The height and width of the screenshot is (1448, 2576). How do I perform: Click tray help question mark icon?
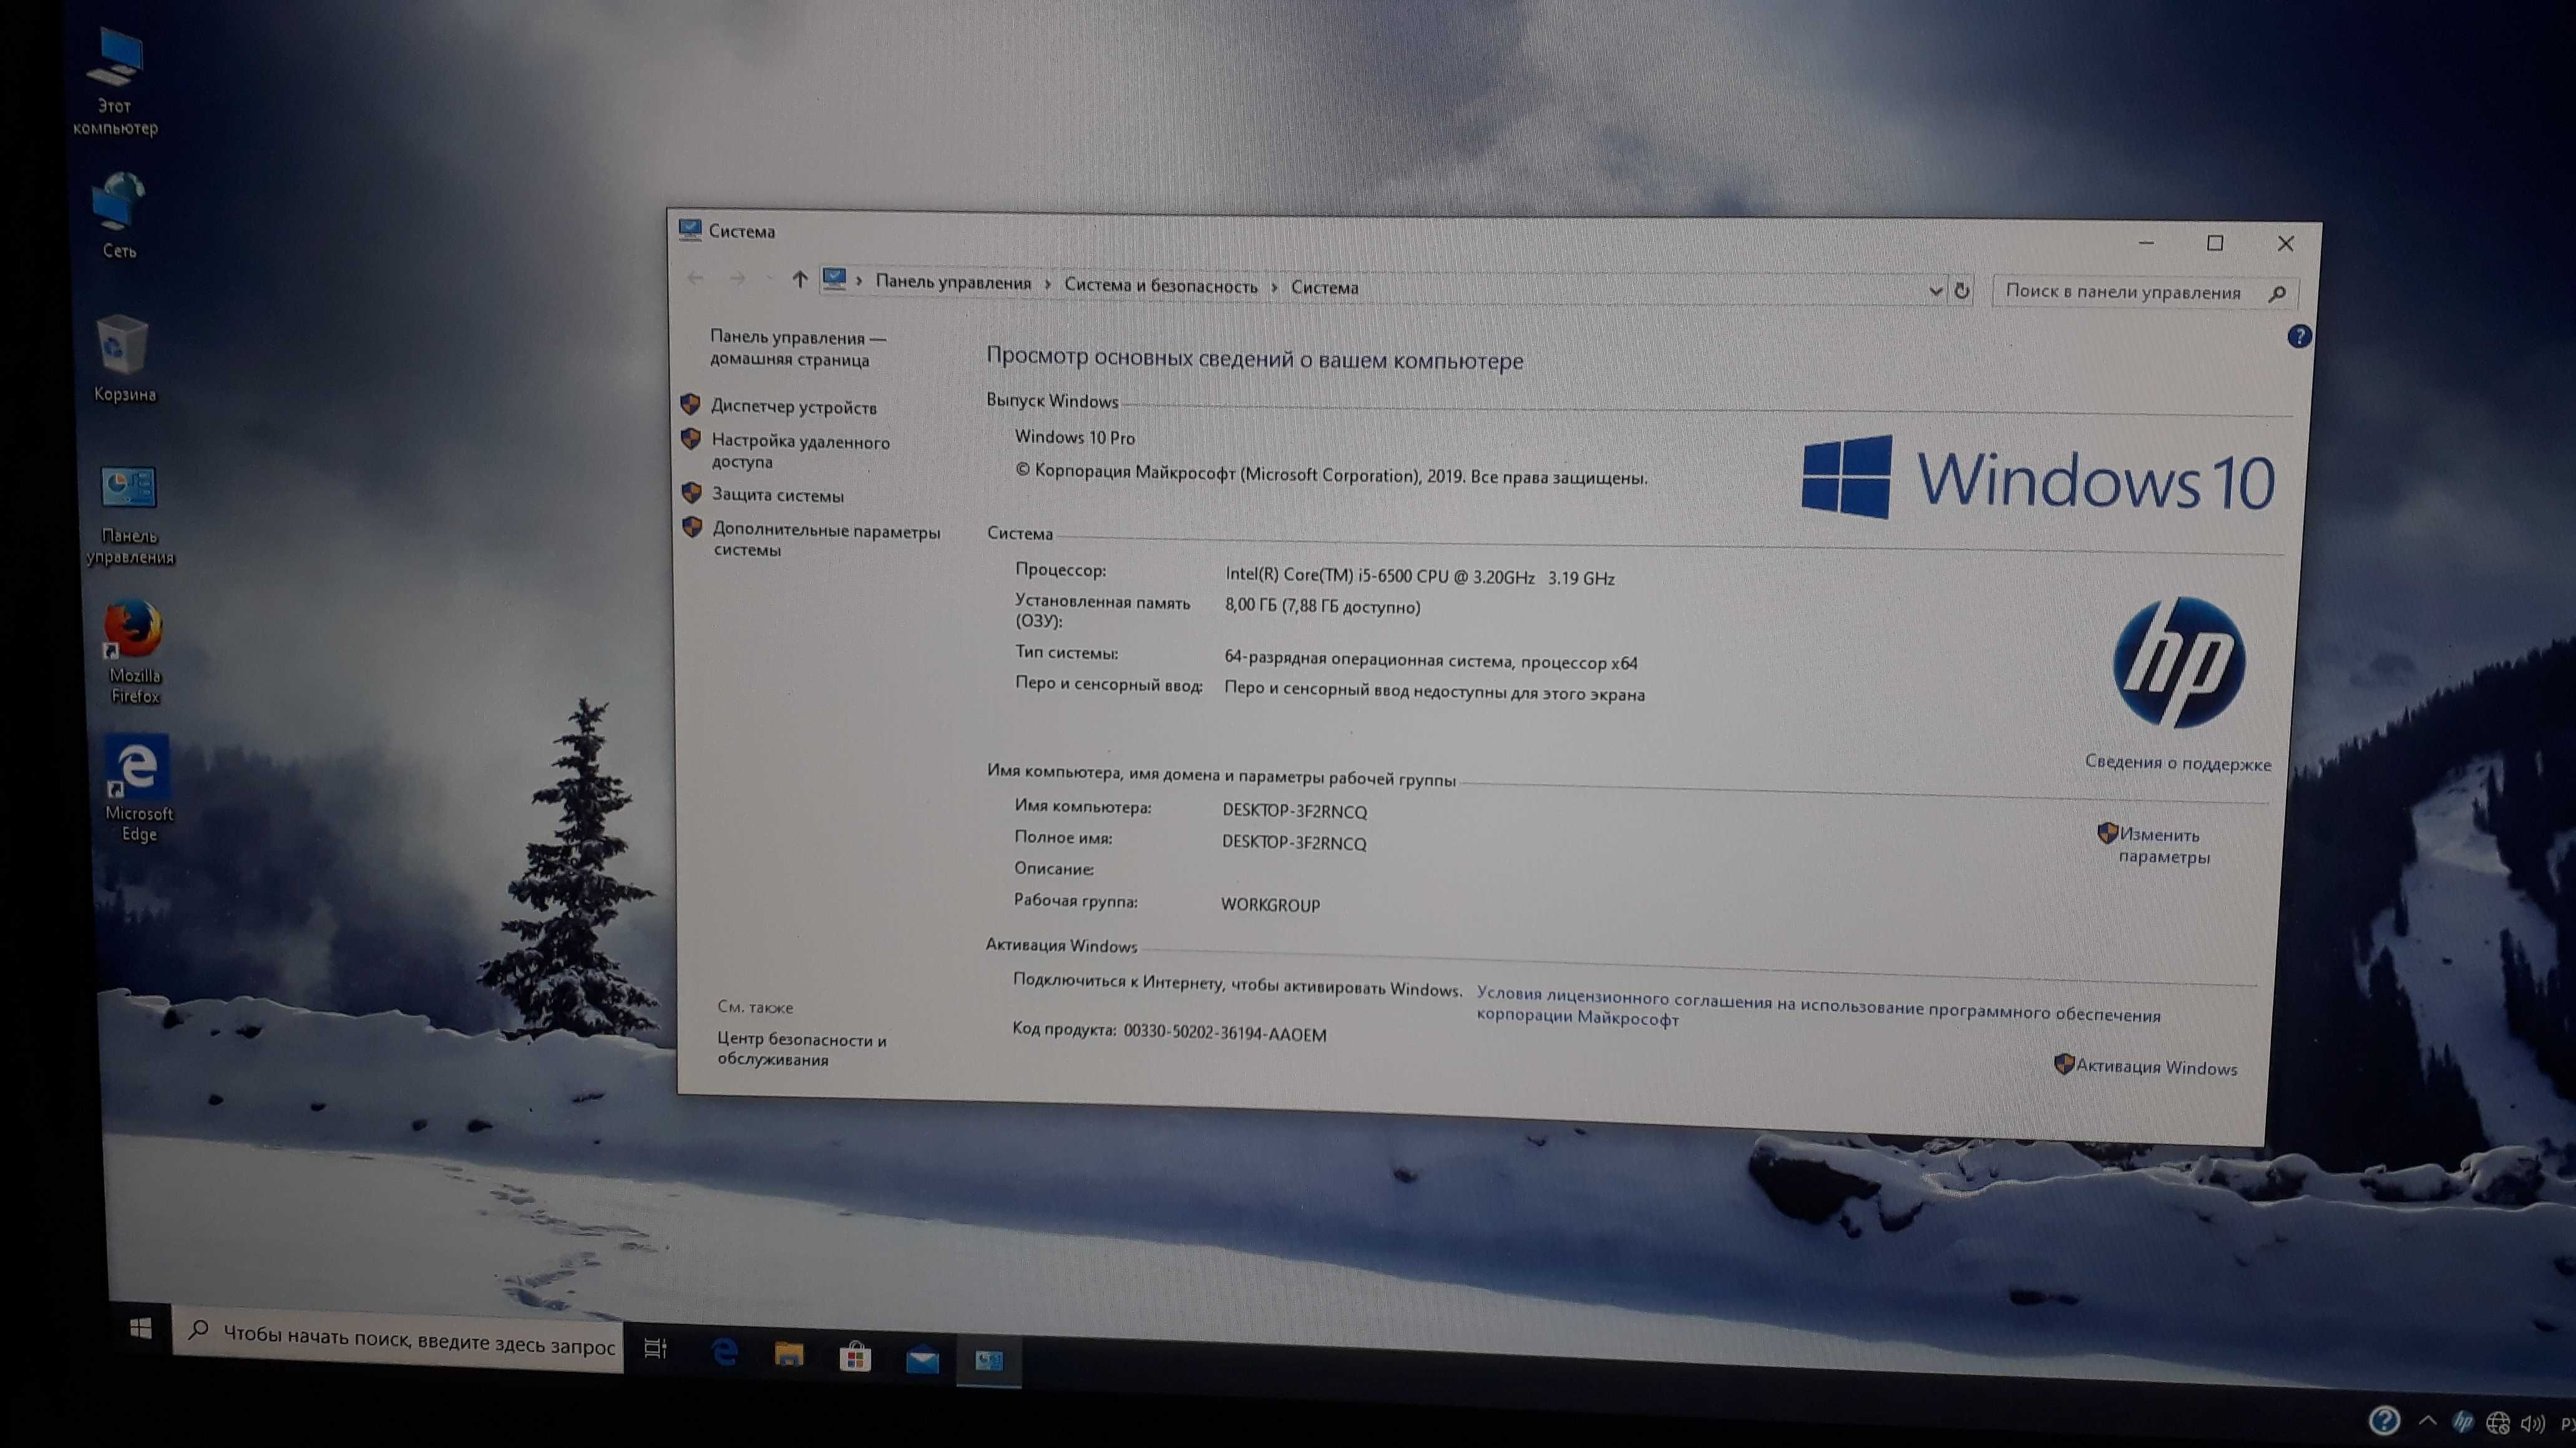(2384, 1419)
